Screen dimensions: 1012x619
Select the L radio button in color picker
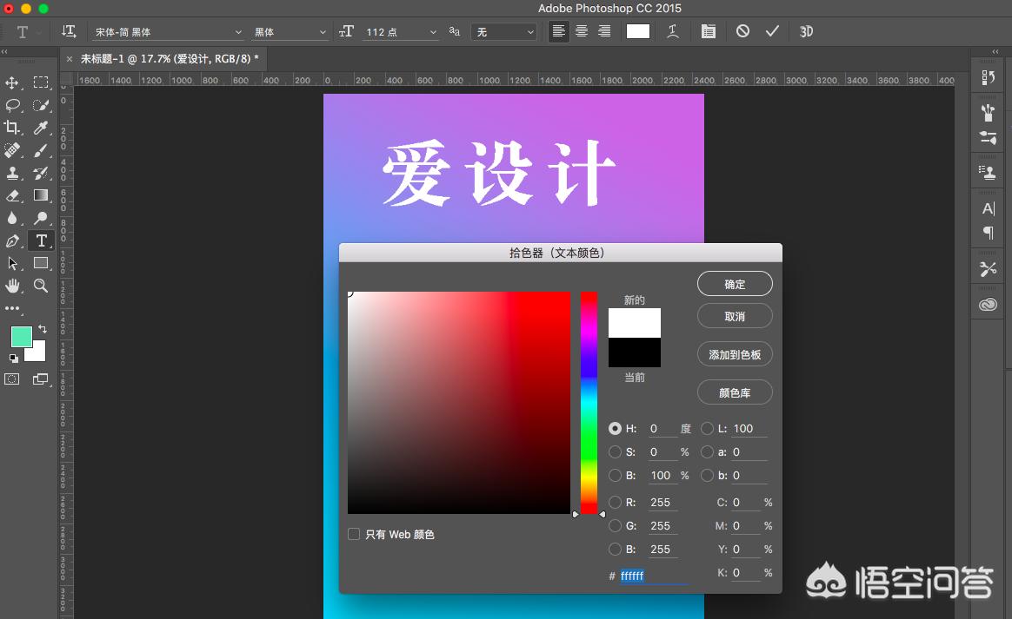tap(707, 428)
